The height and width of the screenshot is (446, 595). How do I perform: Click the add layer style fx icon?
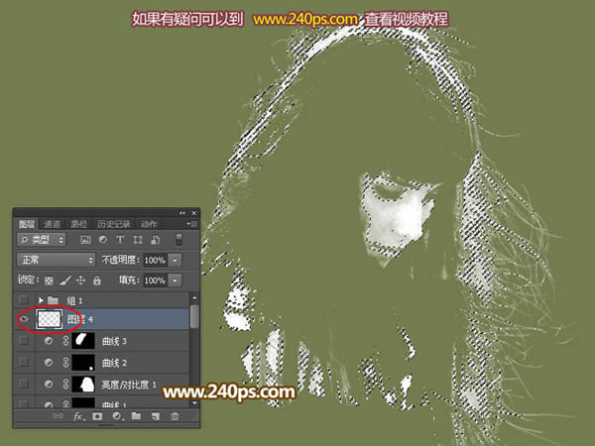[78, 416]
